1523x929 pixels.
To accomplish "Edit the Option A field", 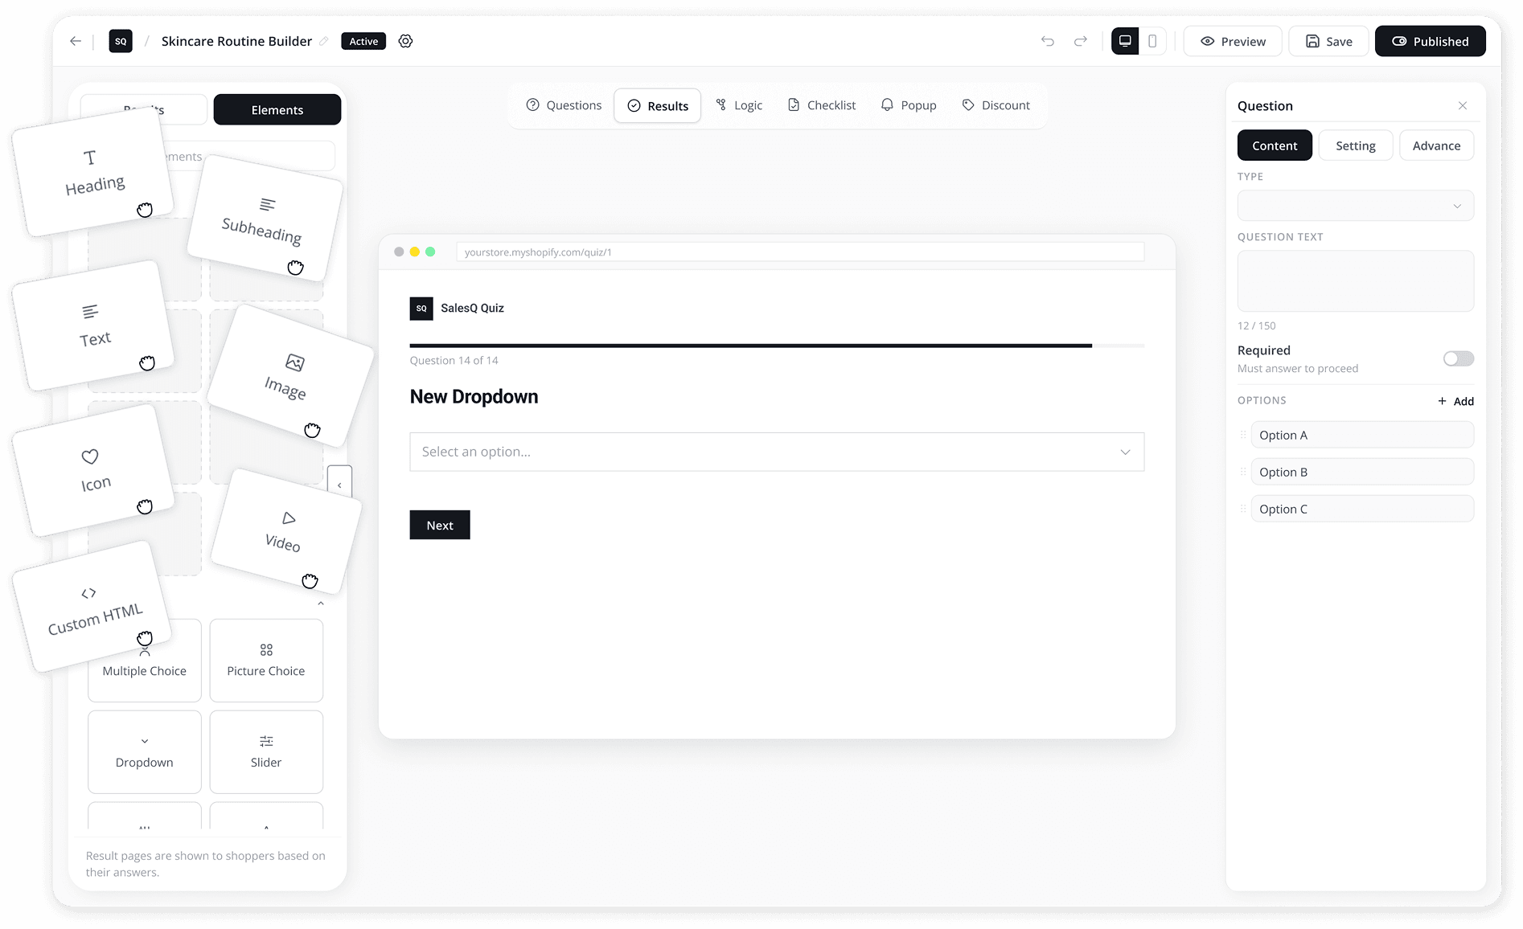I will click(x=1362, y=435).
